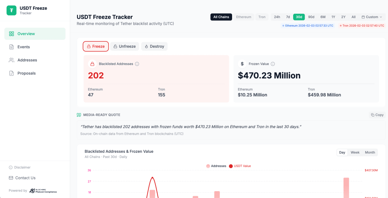This screenshot has width=388, height=198.
Task: Open the Events page in sidebar
Action: pyautogui.click(x=24, y=47)
